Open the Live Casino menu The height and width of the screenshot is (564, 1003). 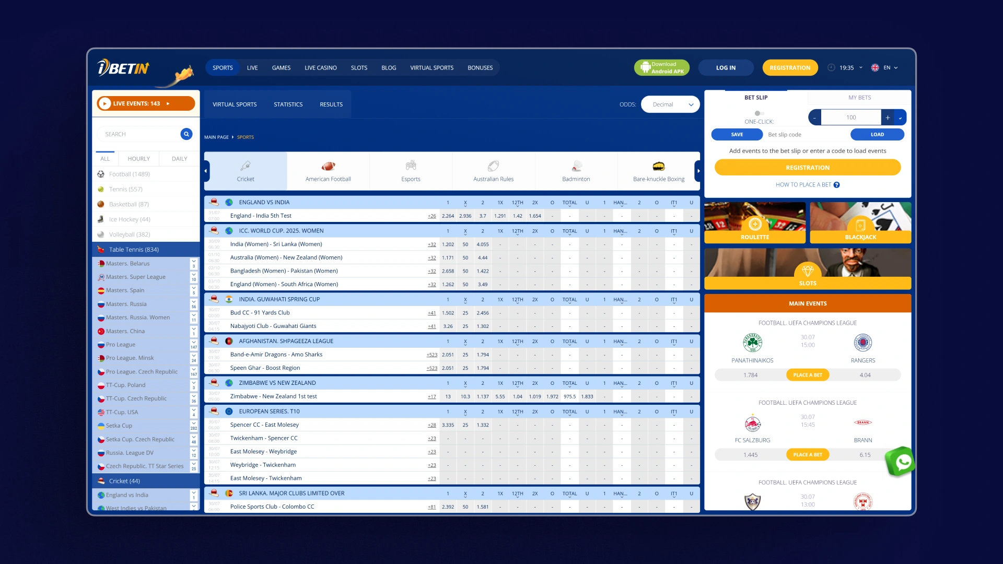coord(321,68)
